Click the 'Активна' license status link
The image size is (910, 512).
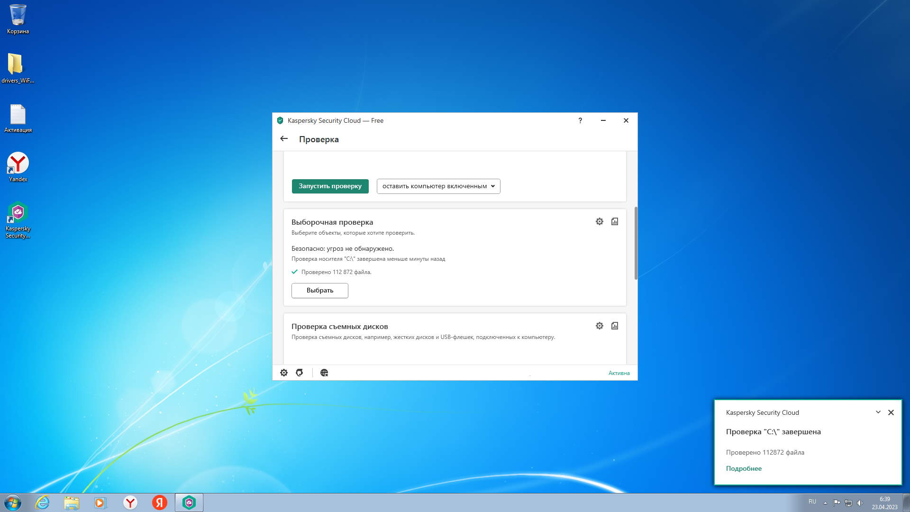pos(619,373)
